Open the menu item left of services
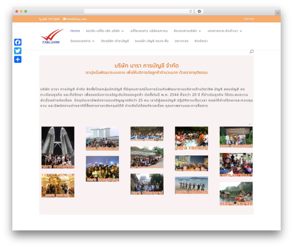Screen dimensions: 293x248 click(152, 41)
